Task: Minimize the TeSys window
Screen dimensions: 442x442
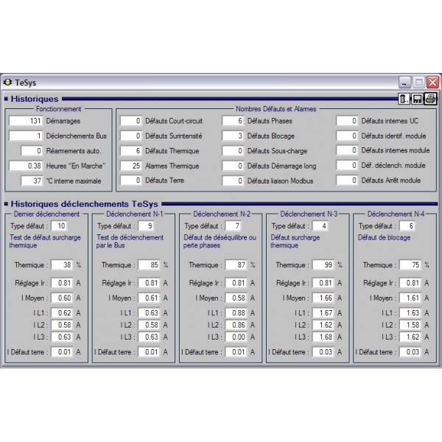Action: click(404, 83)
